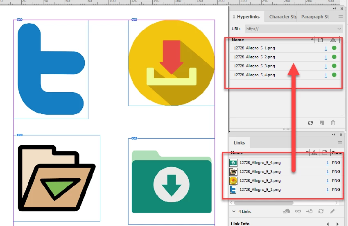Click green status dot for 12728_Allegro_5_1.png hyperlink
The height and width of the screenshot is (226, 348).
pyautogui.click(x=334, y=48)
